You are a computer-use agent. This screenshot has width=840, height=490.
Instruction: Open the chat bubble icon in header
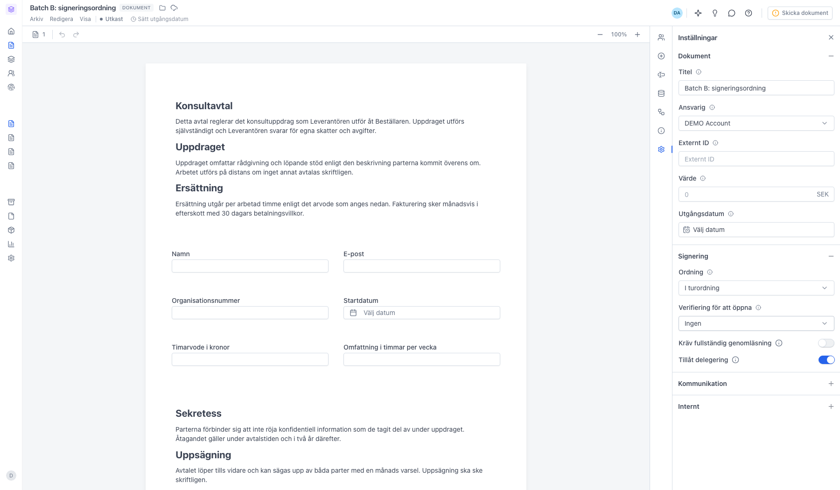click(x=732, y=13)
